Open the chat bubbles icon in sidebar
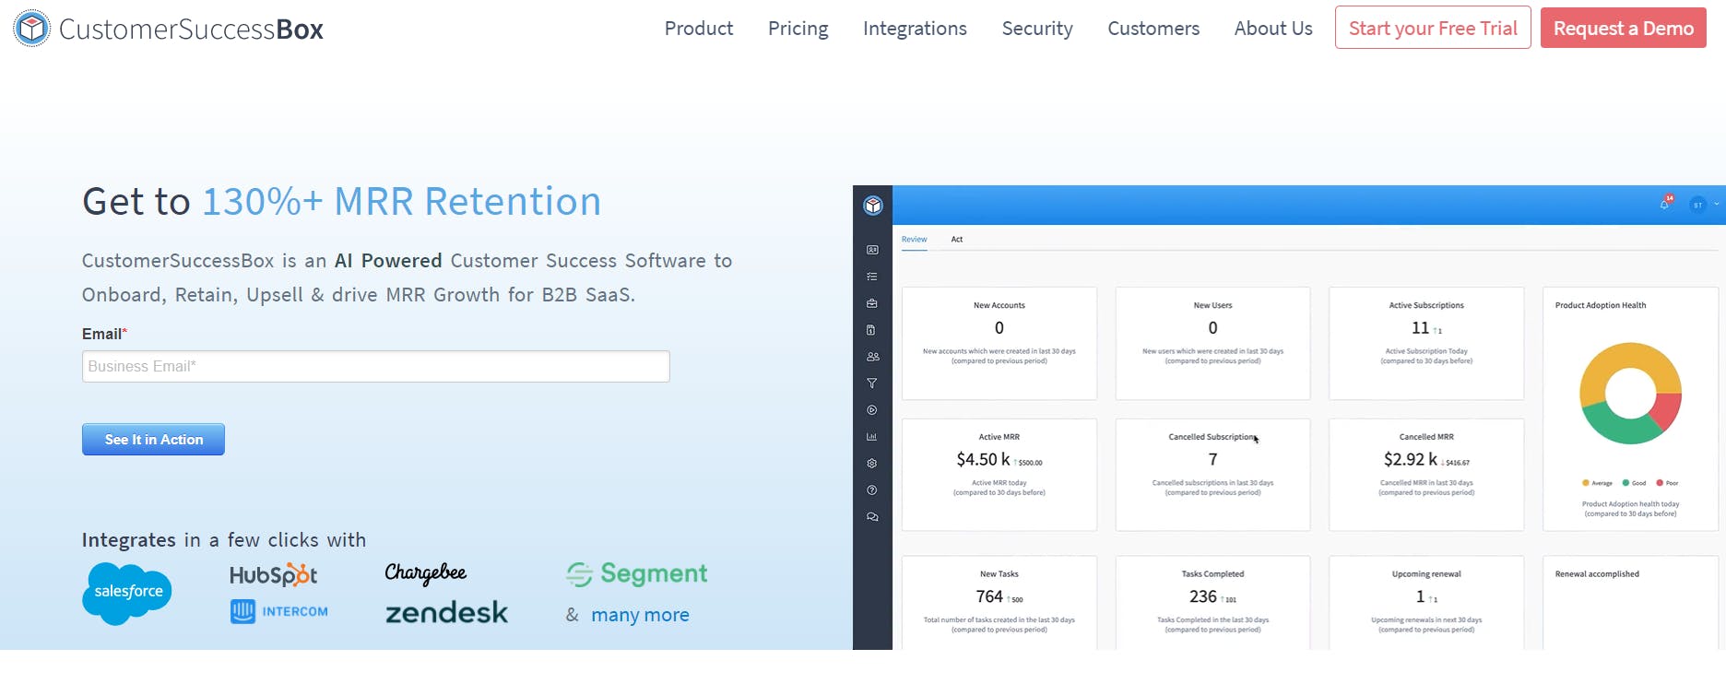1726x684 pixels. 872,517
